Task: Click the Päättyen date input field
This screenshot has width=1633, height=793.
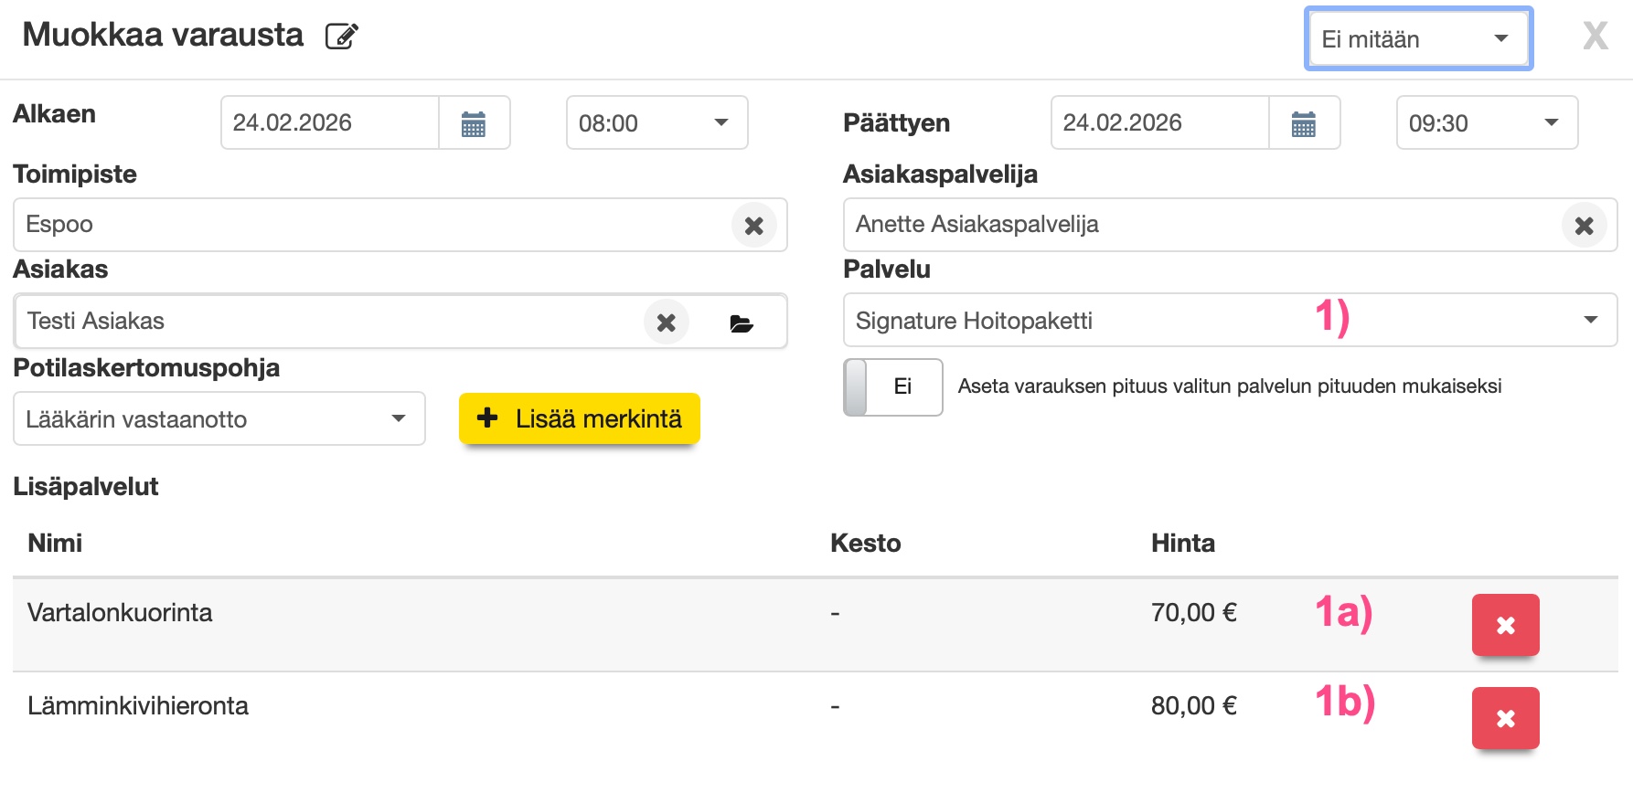Action: (1159, 123)
